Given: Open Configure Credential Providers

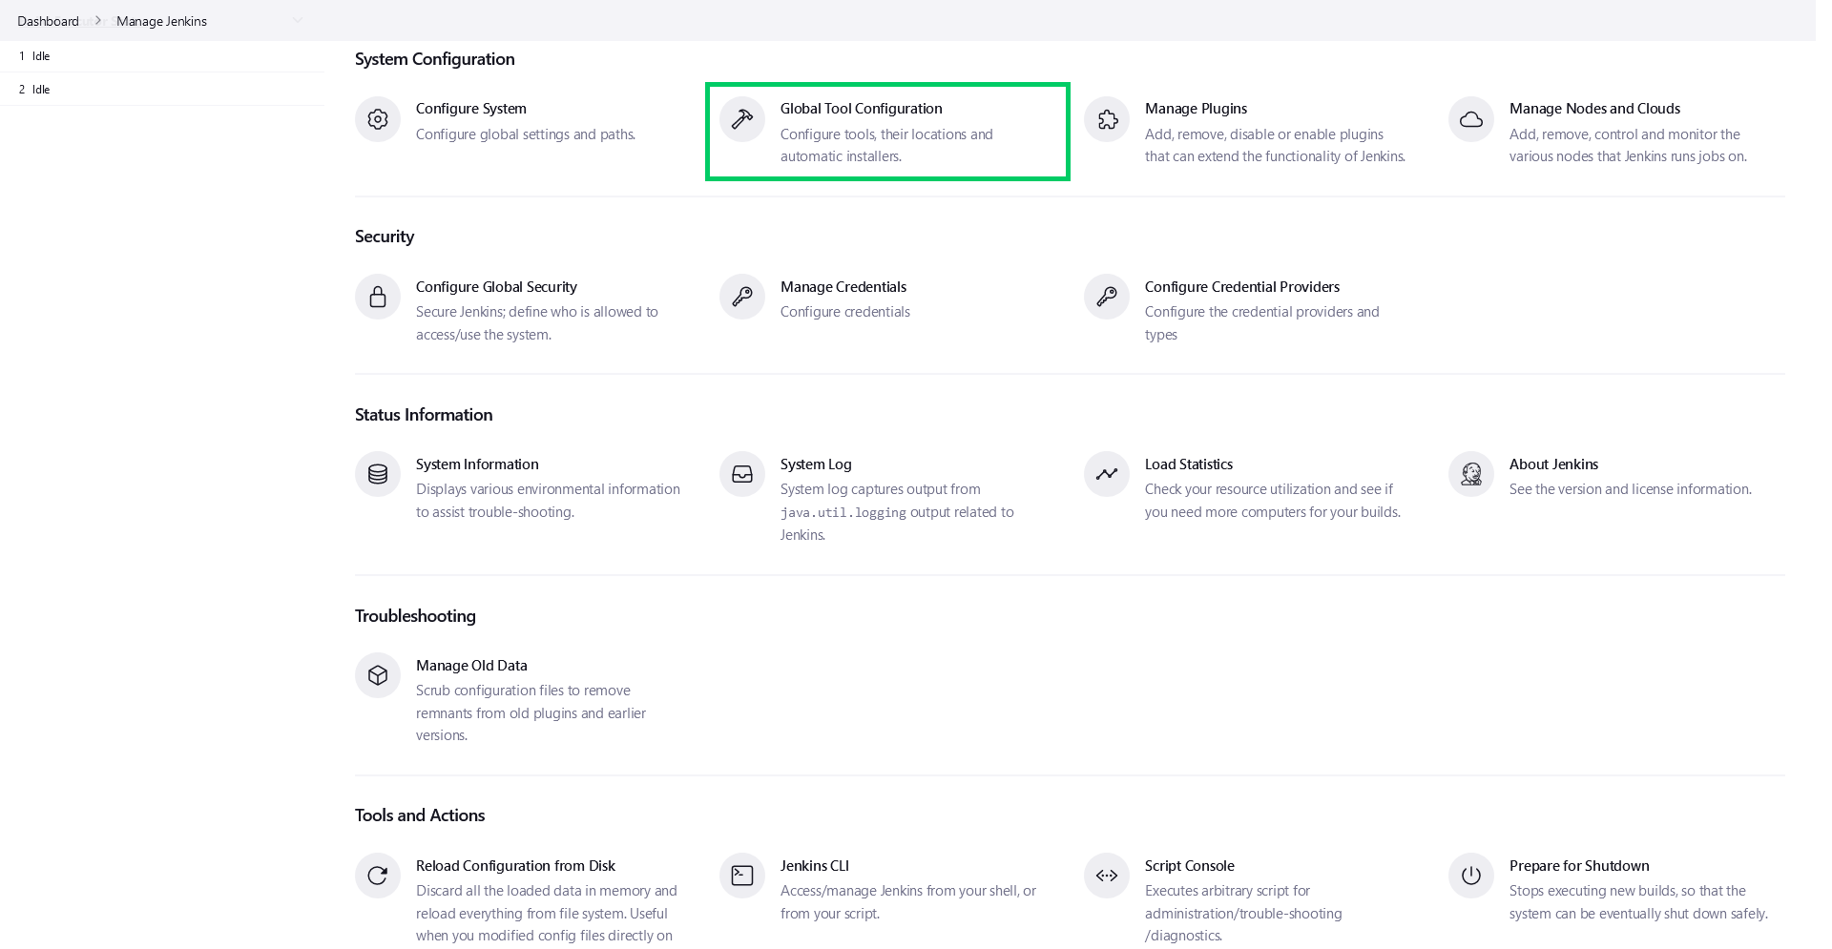Looking at the screenshot, I should (x=1242, y=287).
